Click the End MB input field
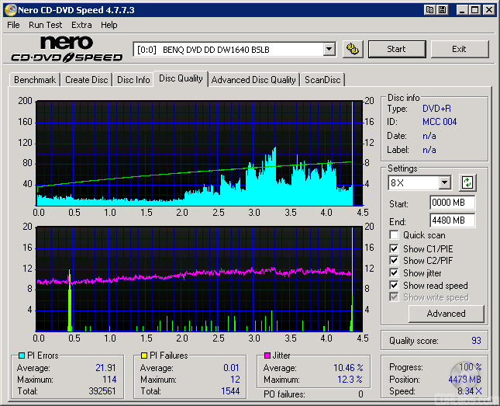Viewport: 500px width, 406px height. pyautogui.click(x=452, y=220)
